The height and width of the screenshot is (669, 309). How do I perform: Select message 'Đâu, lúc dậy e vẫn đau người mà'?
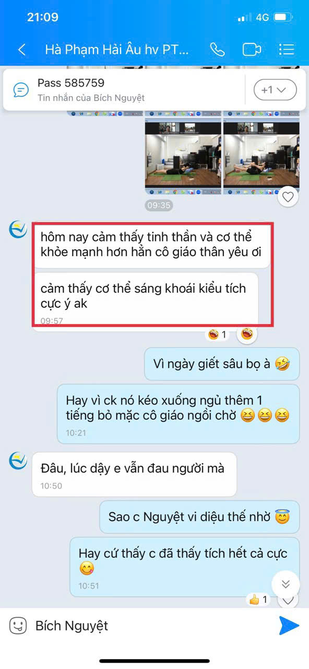[x=134, y=474]
